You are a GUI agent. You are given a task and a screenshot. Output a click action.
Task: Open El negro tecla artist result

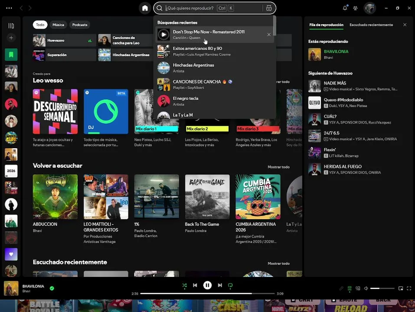214,101
